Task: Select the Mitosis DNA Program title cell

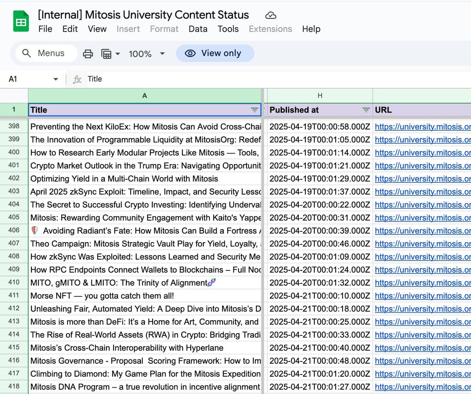Action: click(x=144, y=387)
